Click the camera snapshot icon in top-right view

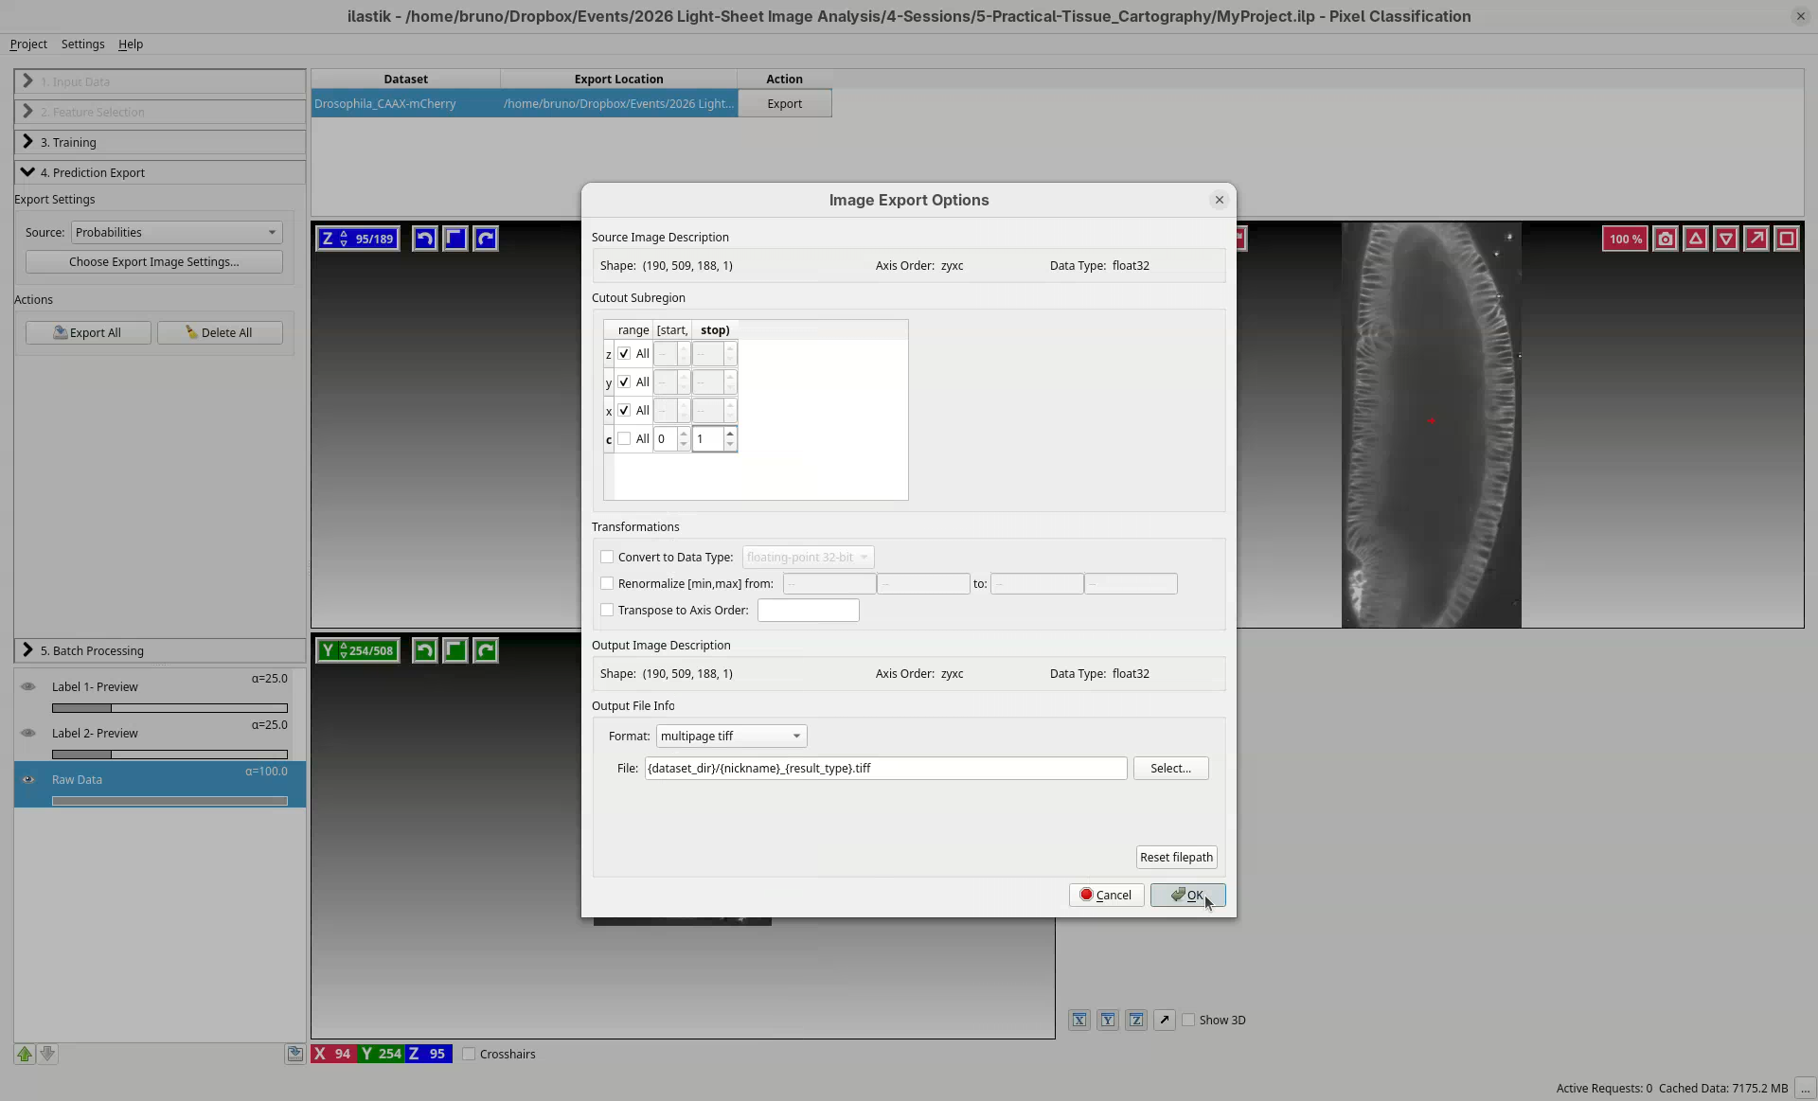coord(1666,239)
